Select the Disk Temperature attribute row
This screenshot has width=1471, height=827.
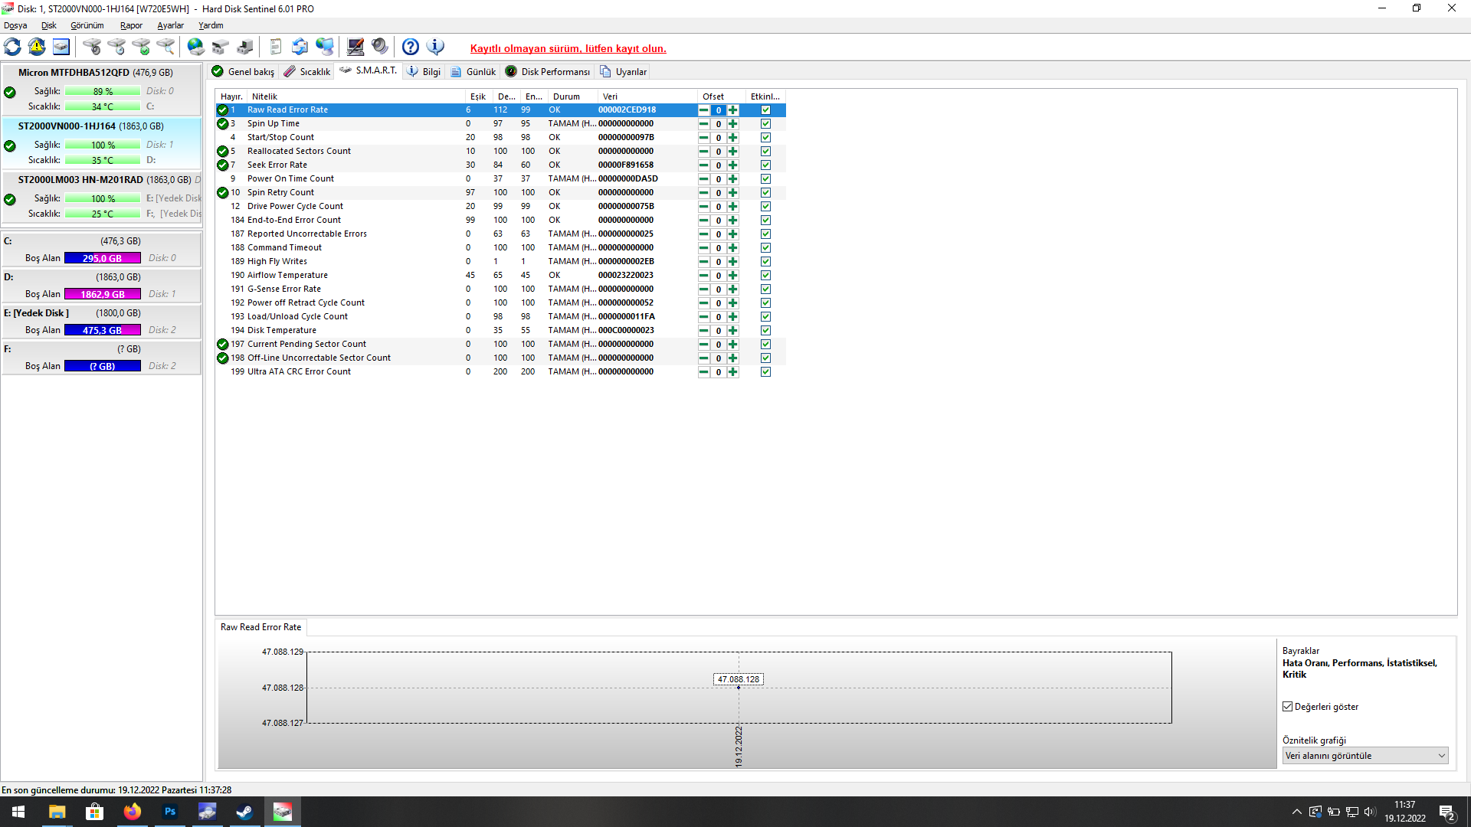(281, 331)
